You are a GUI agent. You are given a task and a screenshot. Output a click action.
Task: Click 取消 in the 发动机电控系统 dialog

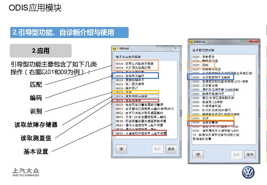coord(250,154)
